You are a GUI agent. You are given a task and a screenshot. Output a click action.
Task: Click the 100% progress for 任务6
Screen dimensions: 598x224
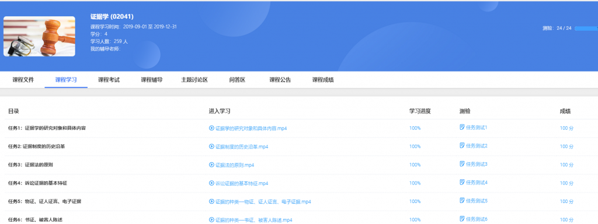(x=415, y=220)
